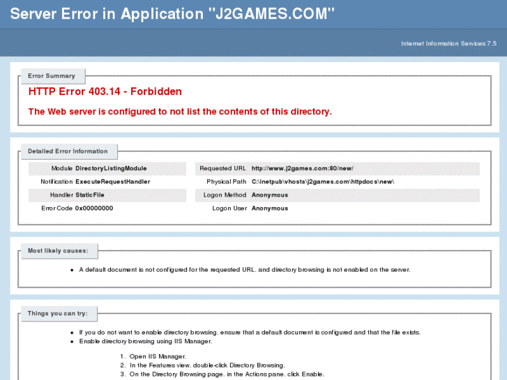Click step 1 'Open IIS Manager.'
507x380 pixels.
click(x=158, y=356)
